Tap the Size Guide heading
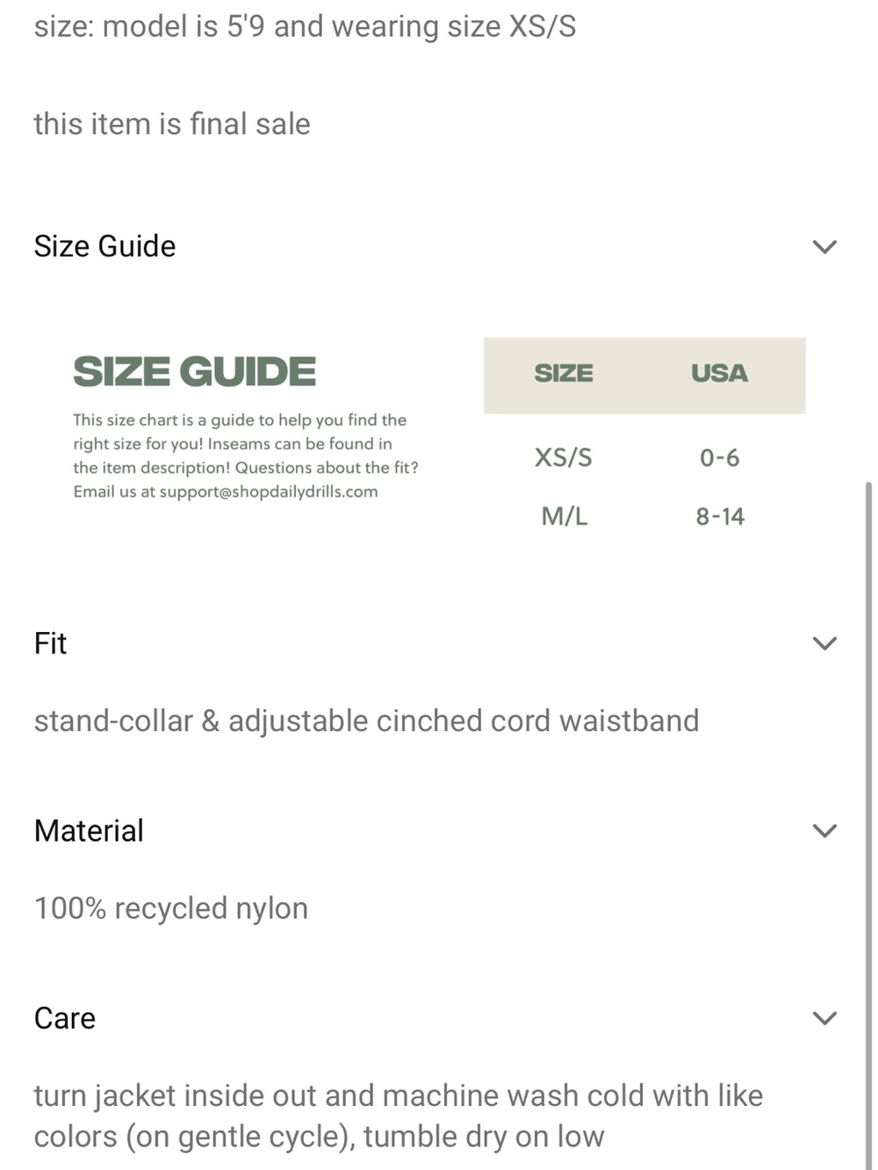Image resolution: width=878 pixels, height=1170 pixels. click(104, 247)
